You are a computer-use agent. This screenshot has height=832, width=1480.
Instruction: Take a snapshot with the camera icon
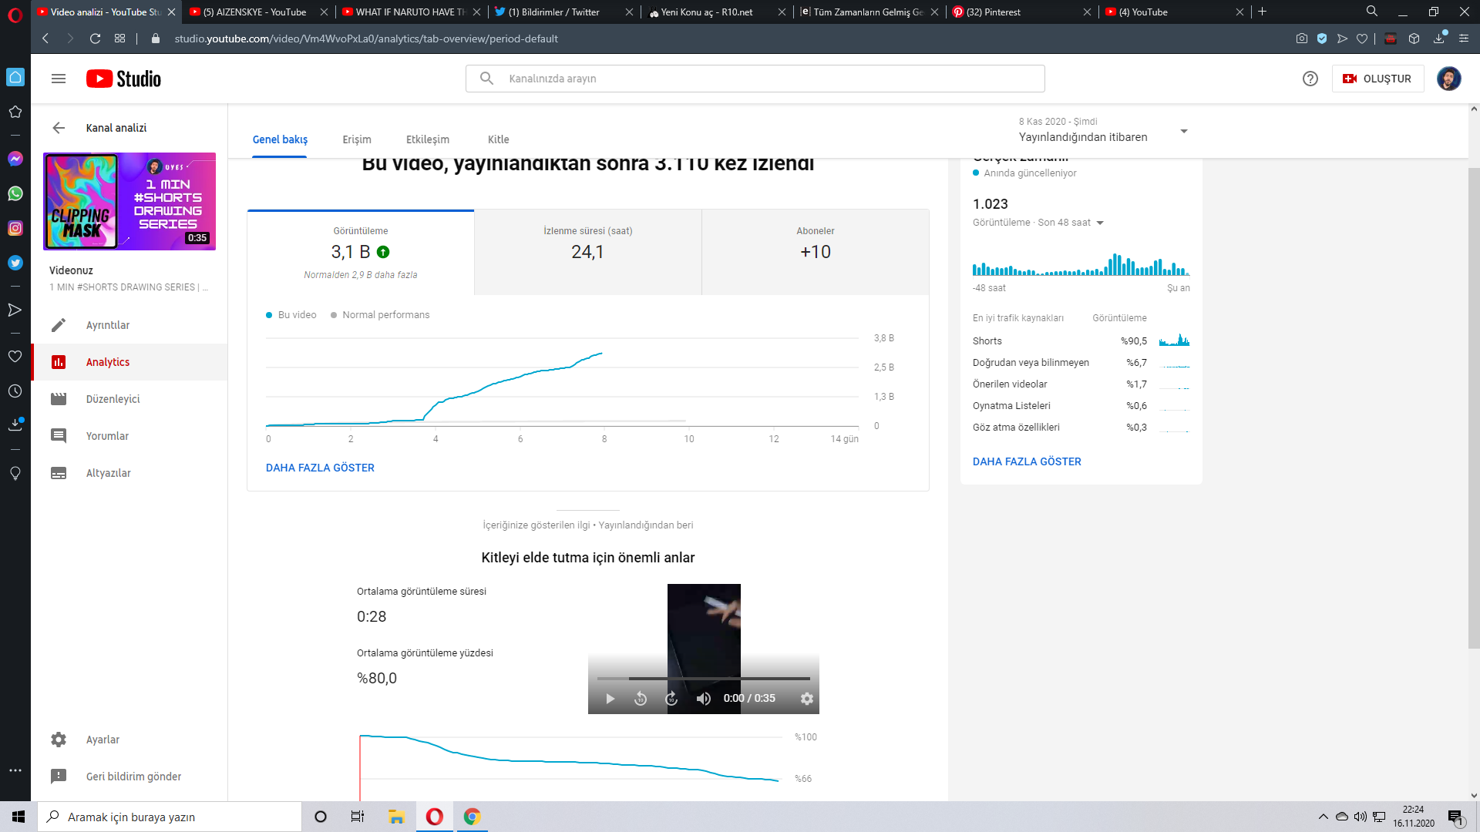pyautogui.click(x=1302, y=39)
